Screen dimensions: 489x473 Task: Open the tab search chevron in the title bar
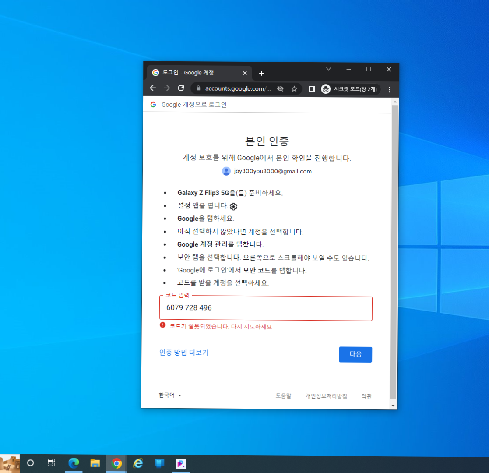pyautogui.click(x=328, y=69)
